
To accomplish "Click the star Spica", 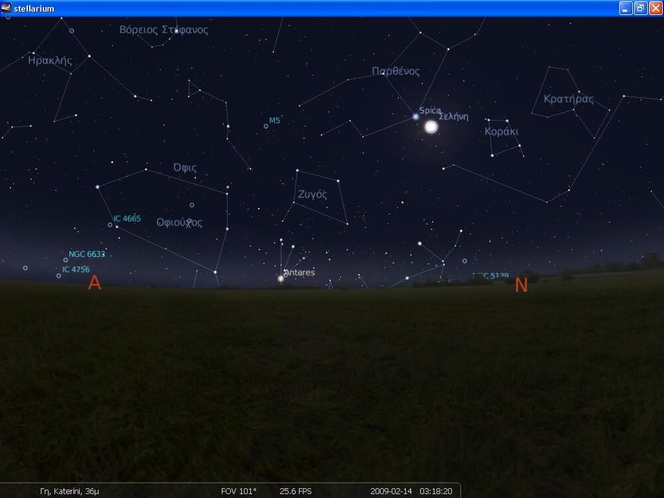I will 416,116.
